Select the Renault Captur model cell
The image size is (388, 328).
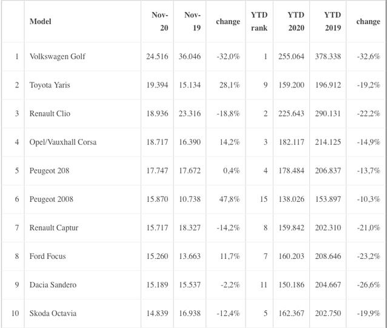coord(54,227)
